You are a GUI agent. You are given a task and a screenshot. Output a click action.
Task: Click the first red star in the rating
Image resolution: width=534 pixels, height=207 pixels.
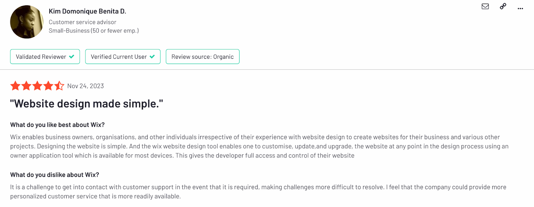(x=15, y=86)
